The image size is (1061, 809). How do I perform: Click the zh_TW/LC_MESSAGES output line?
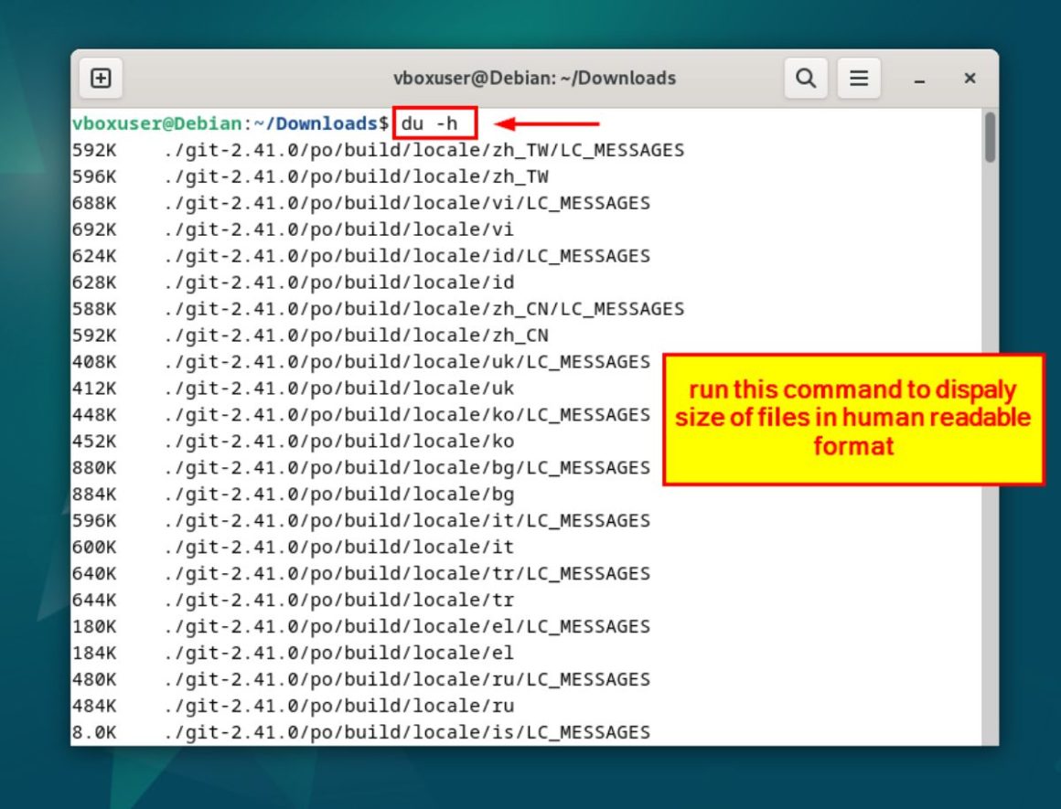[423, 150]
